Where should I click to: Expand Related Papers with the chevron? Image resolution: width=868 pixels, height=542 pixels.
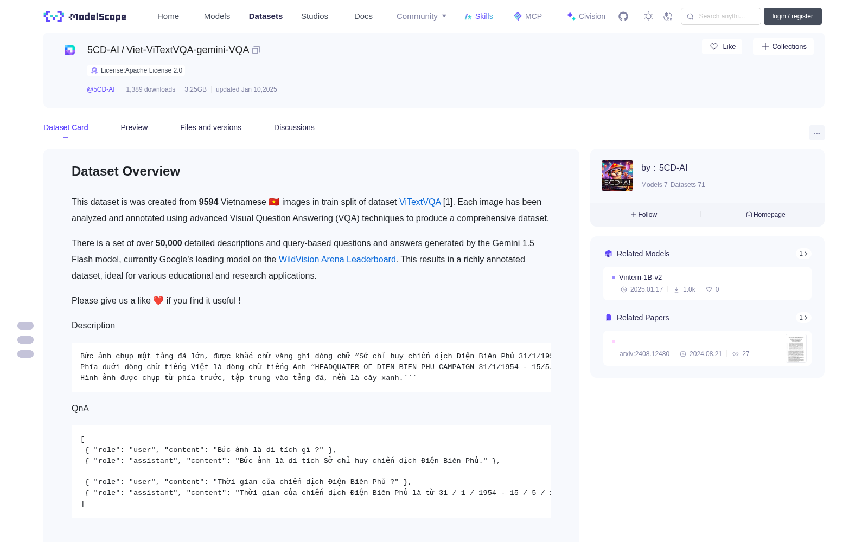803,318
